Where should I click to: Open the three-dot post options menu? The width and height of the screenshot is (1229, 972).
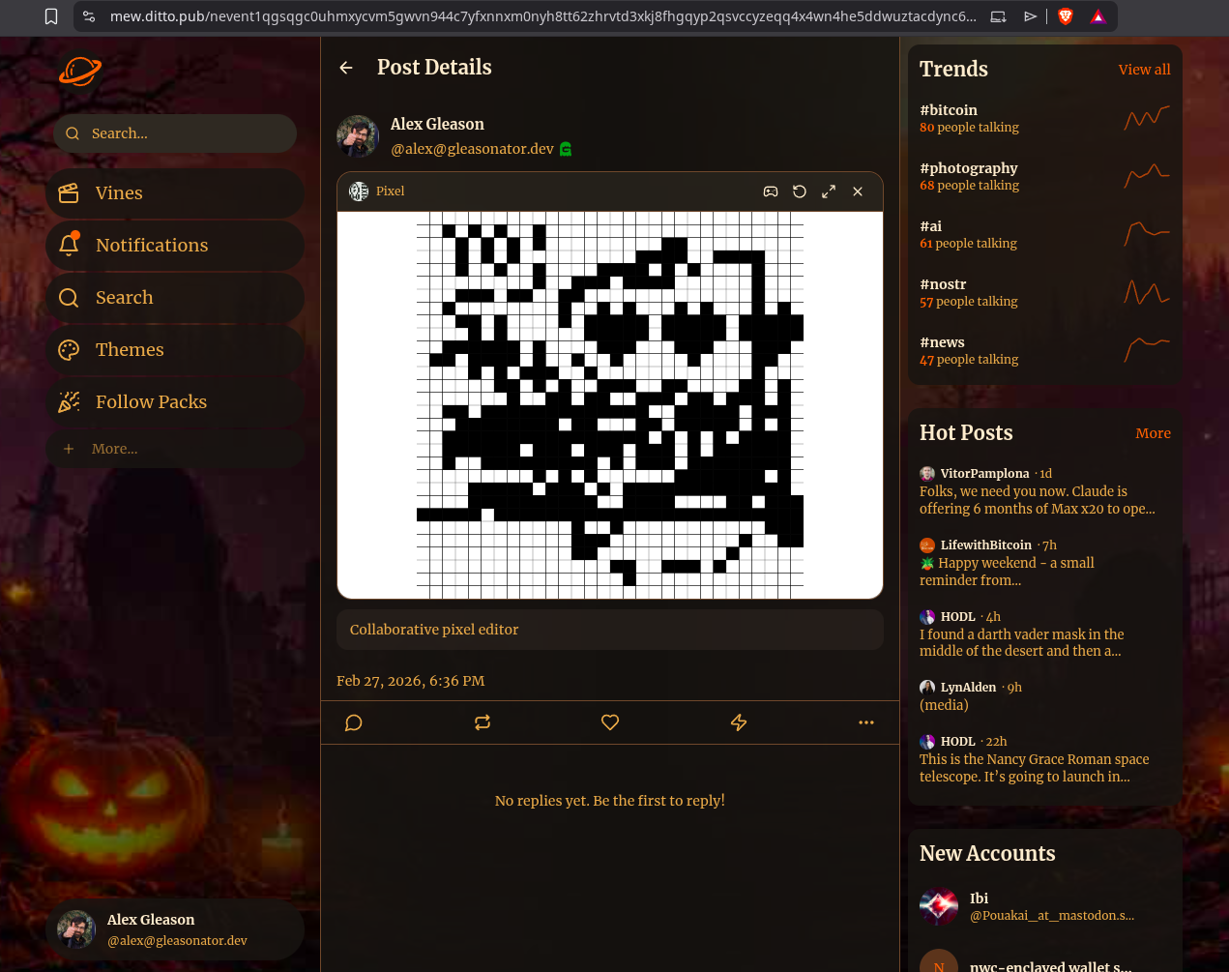(866, 722)
